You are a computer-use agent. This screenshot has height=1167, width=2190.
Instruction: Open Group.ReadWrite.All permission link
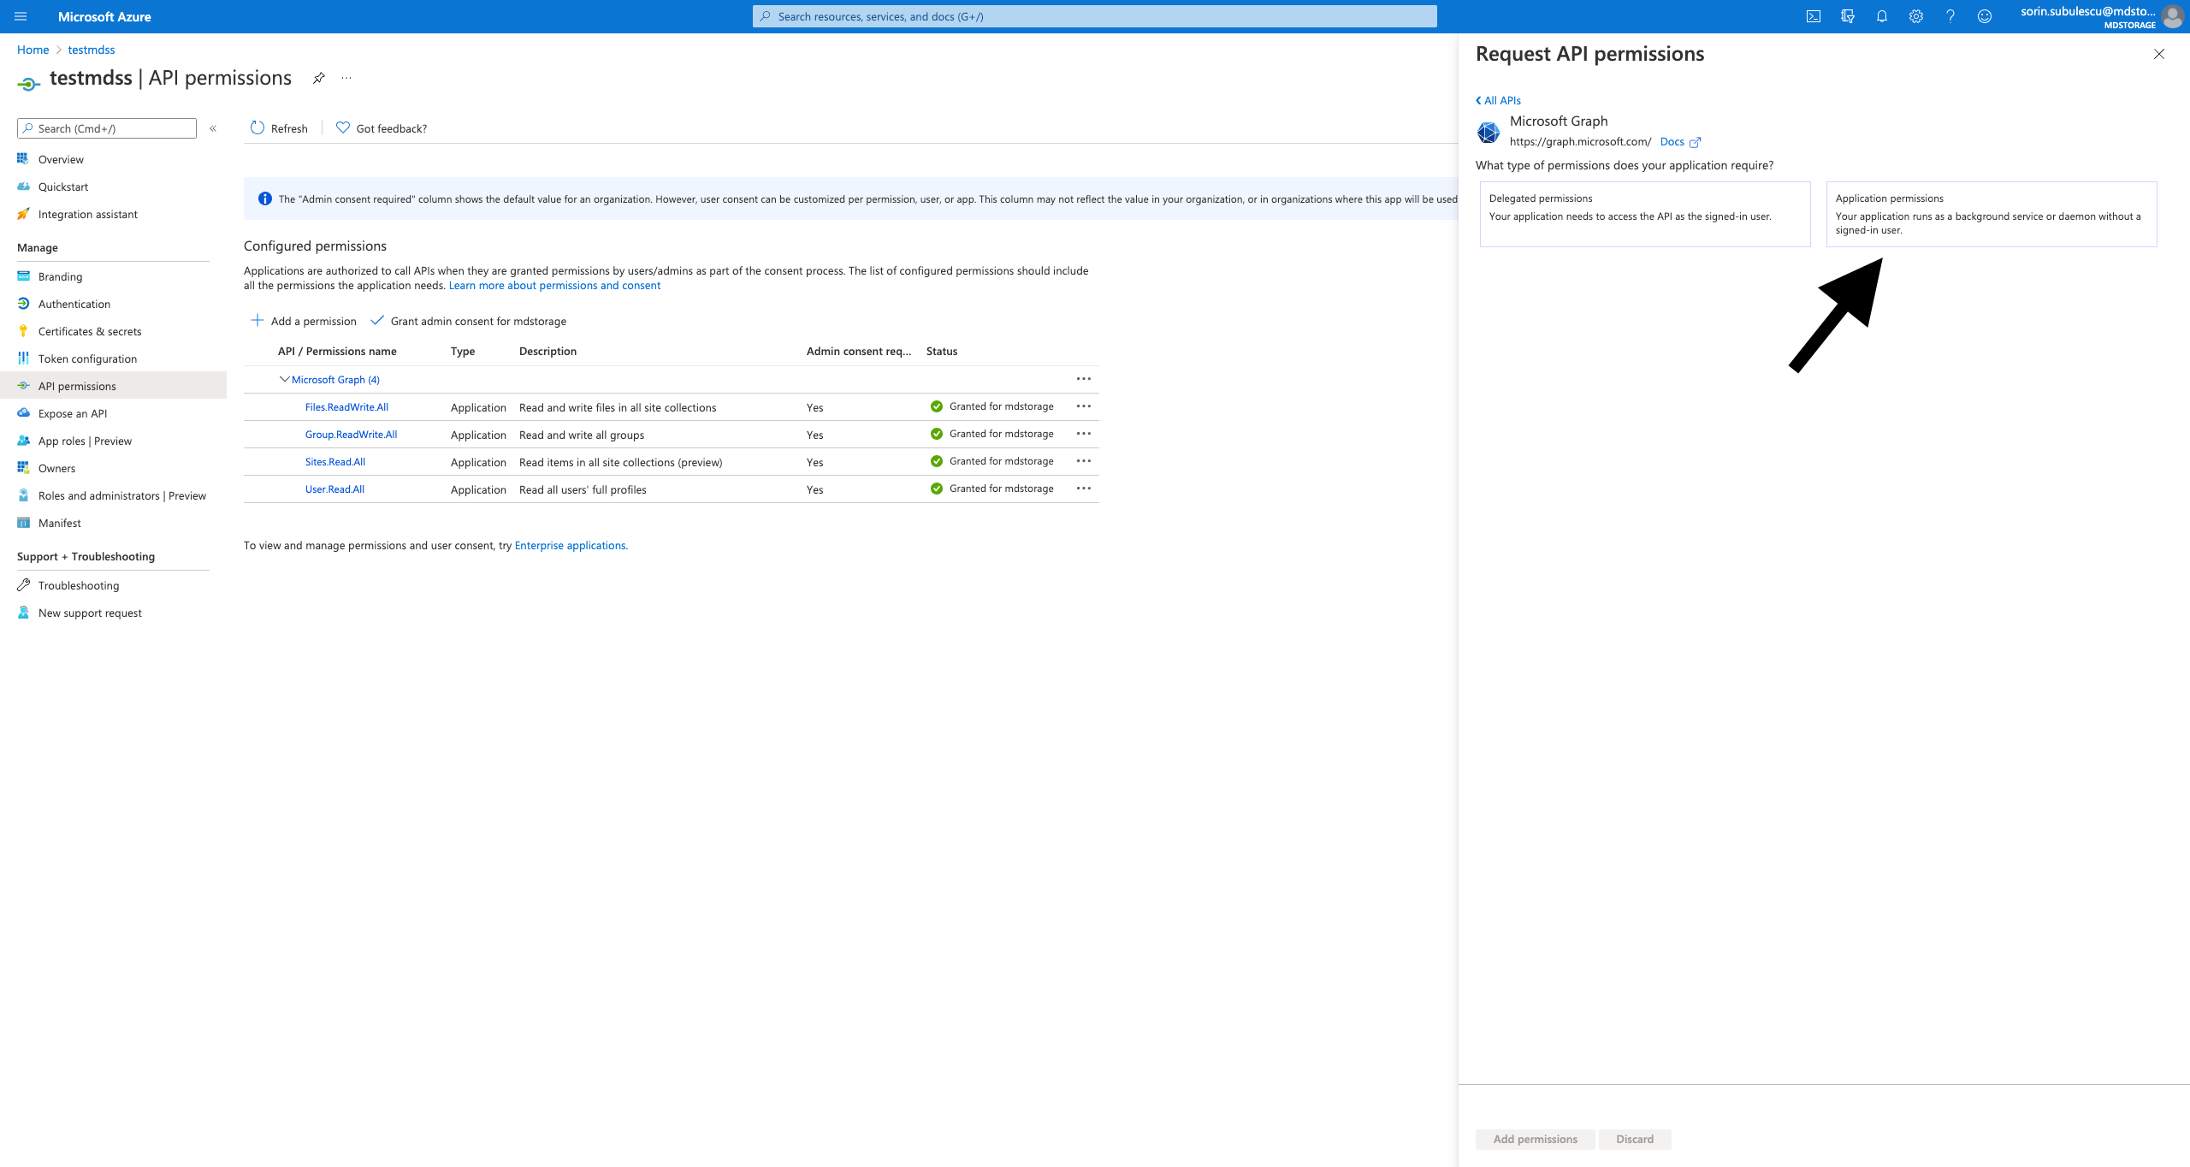pyautogui.click(x=351, y=435)
